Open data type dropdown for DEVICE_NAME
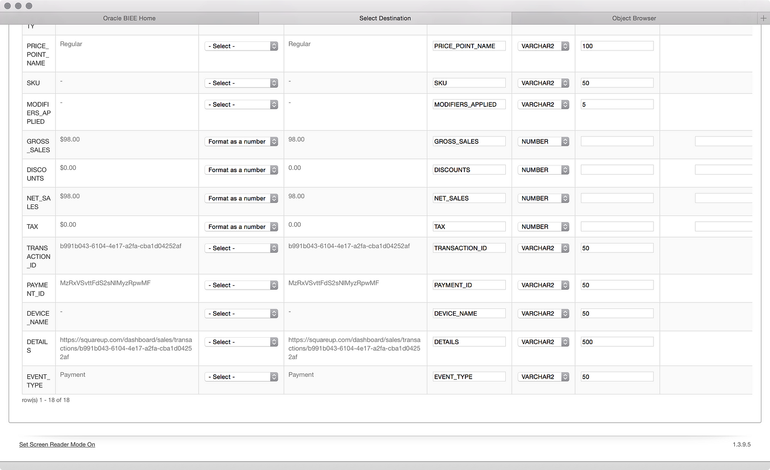The image size is (770, 470). click(x=543, y=314)
